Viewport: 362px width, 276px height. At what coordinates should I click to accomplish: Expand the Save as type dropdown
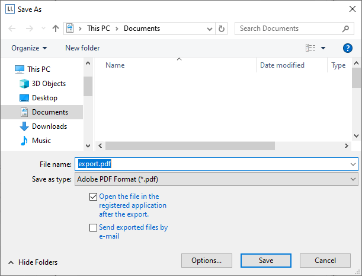pyautogui.click(x=353, y=179)
